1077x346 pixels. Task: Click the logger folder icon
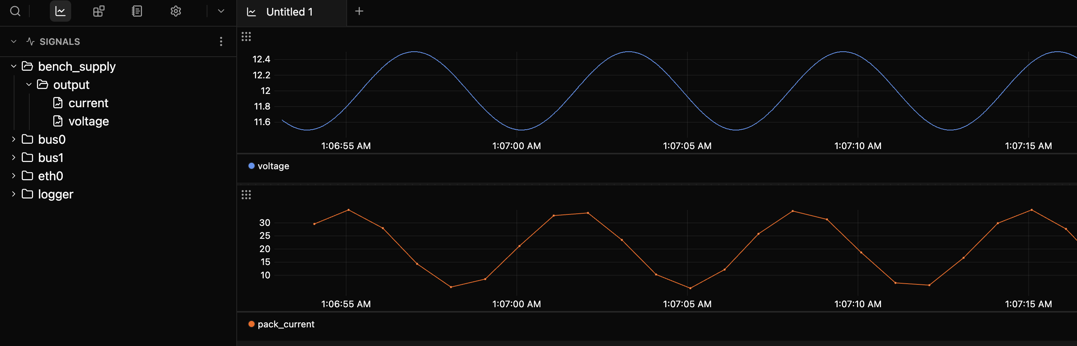(28, 194)
